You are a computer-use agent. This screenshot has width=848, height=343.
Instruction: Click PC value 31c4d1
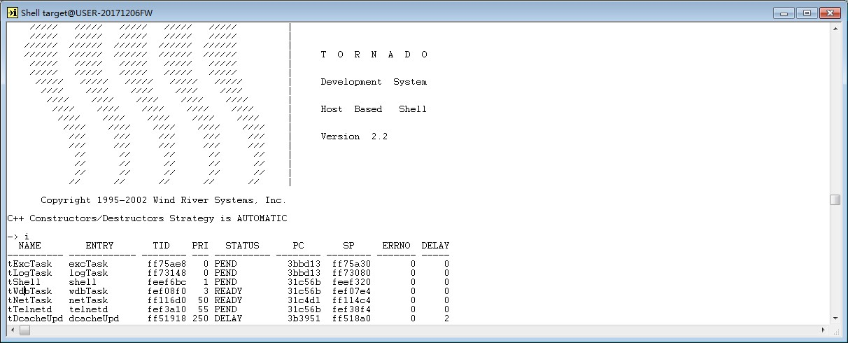[x=304, y=300]
